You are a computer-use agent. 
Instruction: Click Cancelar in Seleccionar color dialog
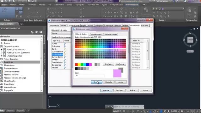(x=109, y=82)
